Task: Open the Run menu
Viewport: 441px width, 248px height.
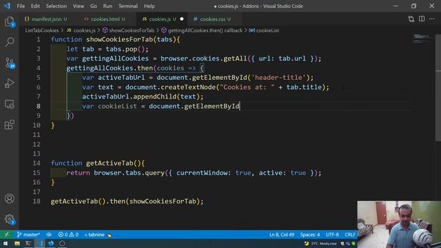Action: 107,6
